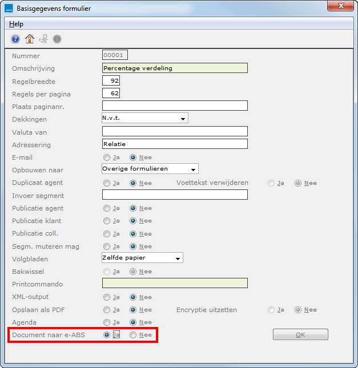Image resolution: width=358 pixels, height=368 pixels.
Task: Select Ja for XML-output
Action: [107, 297]
